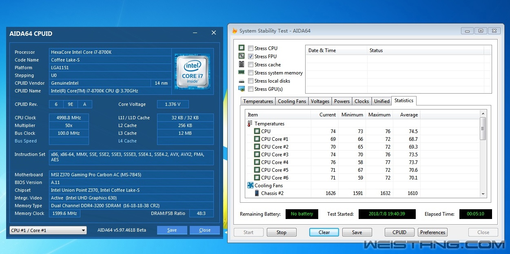The height and width of the screenshot is (254, 510).
Task: Click the FPU percent icon beside Stress FPU
Action: point(242,56)
